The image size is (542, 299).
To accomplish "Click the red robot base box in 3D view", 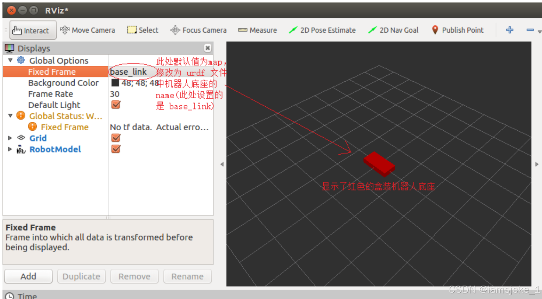I will point(379,164).
